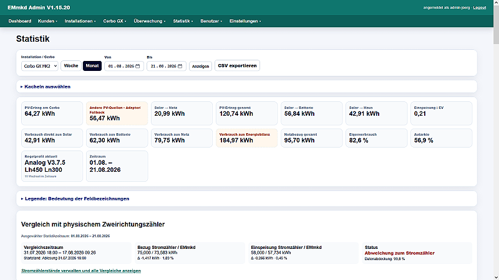Click Abweichung zum Stromzähler status text

point(399,253)
